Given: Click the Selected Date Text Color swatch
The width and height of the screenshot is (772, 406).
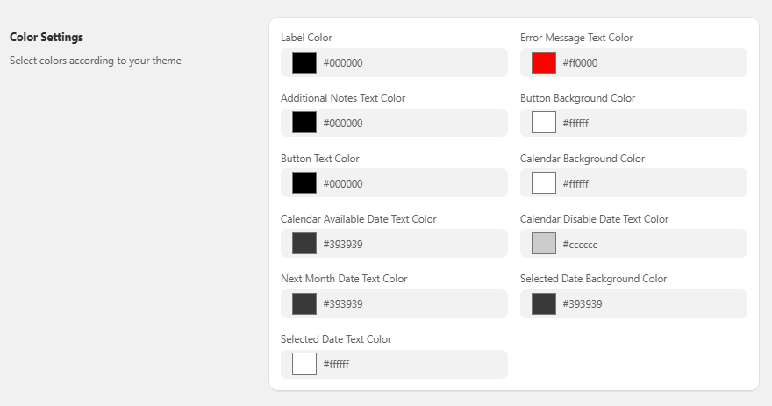Looking at the screenshot, I should pos(304,364).
